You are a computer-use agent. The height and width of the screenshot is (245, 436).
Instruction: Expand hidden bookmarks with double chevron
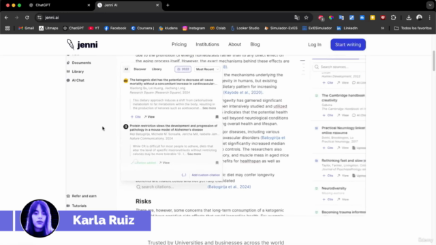coord(383,28)
